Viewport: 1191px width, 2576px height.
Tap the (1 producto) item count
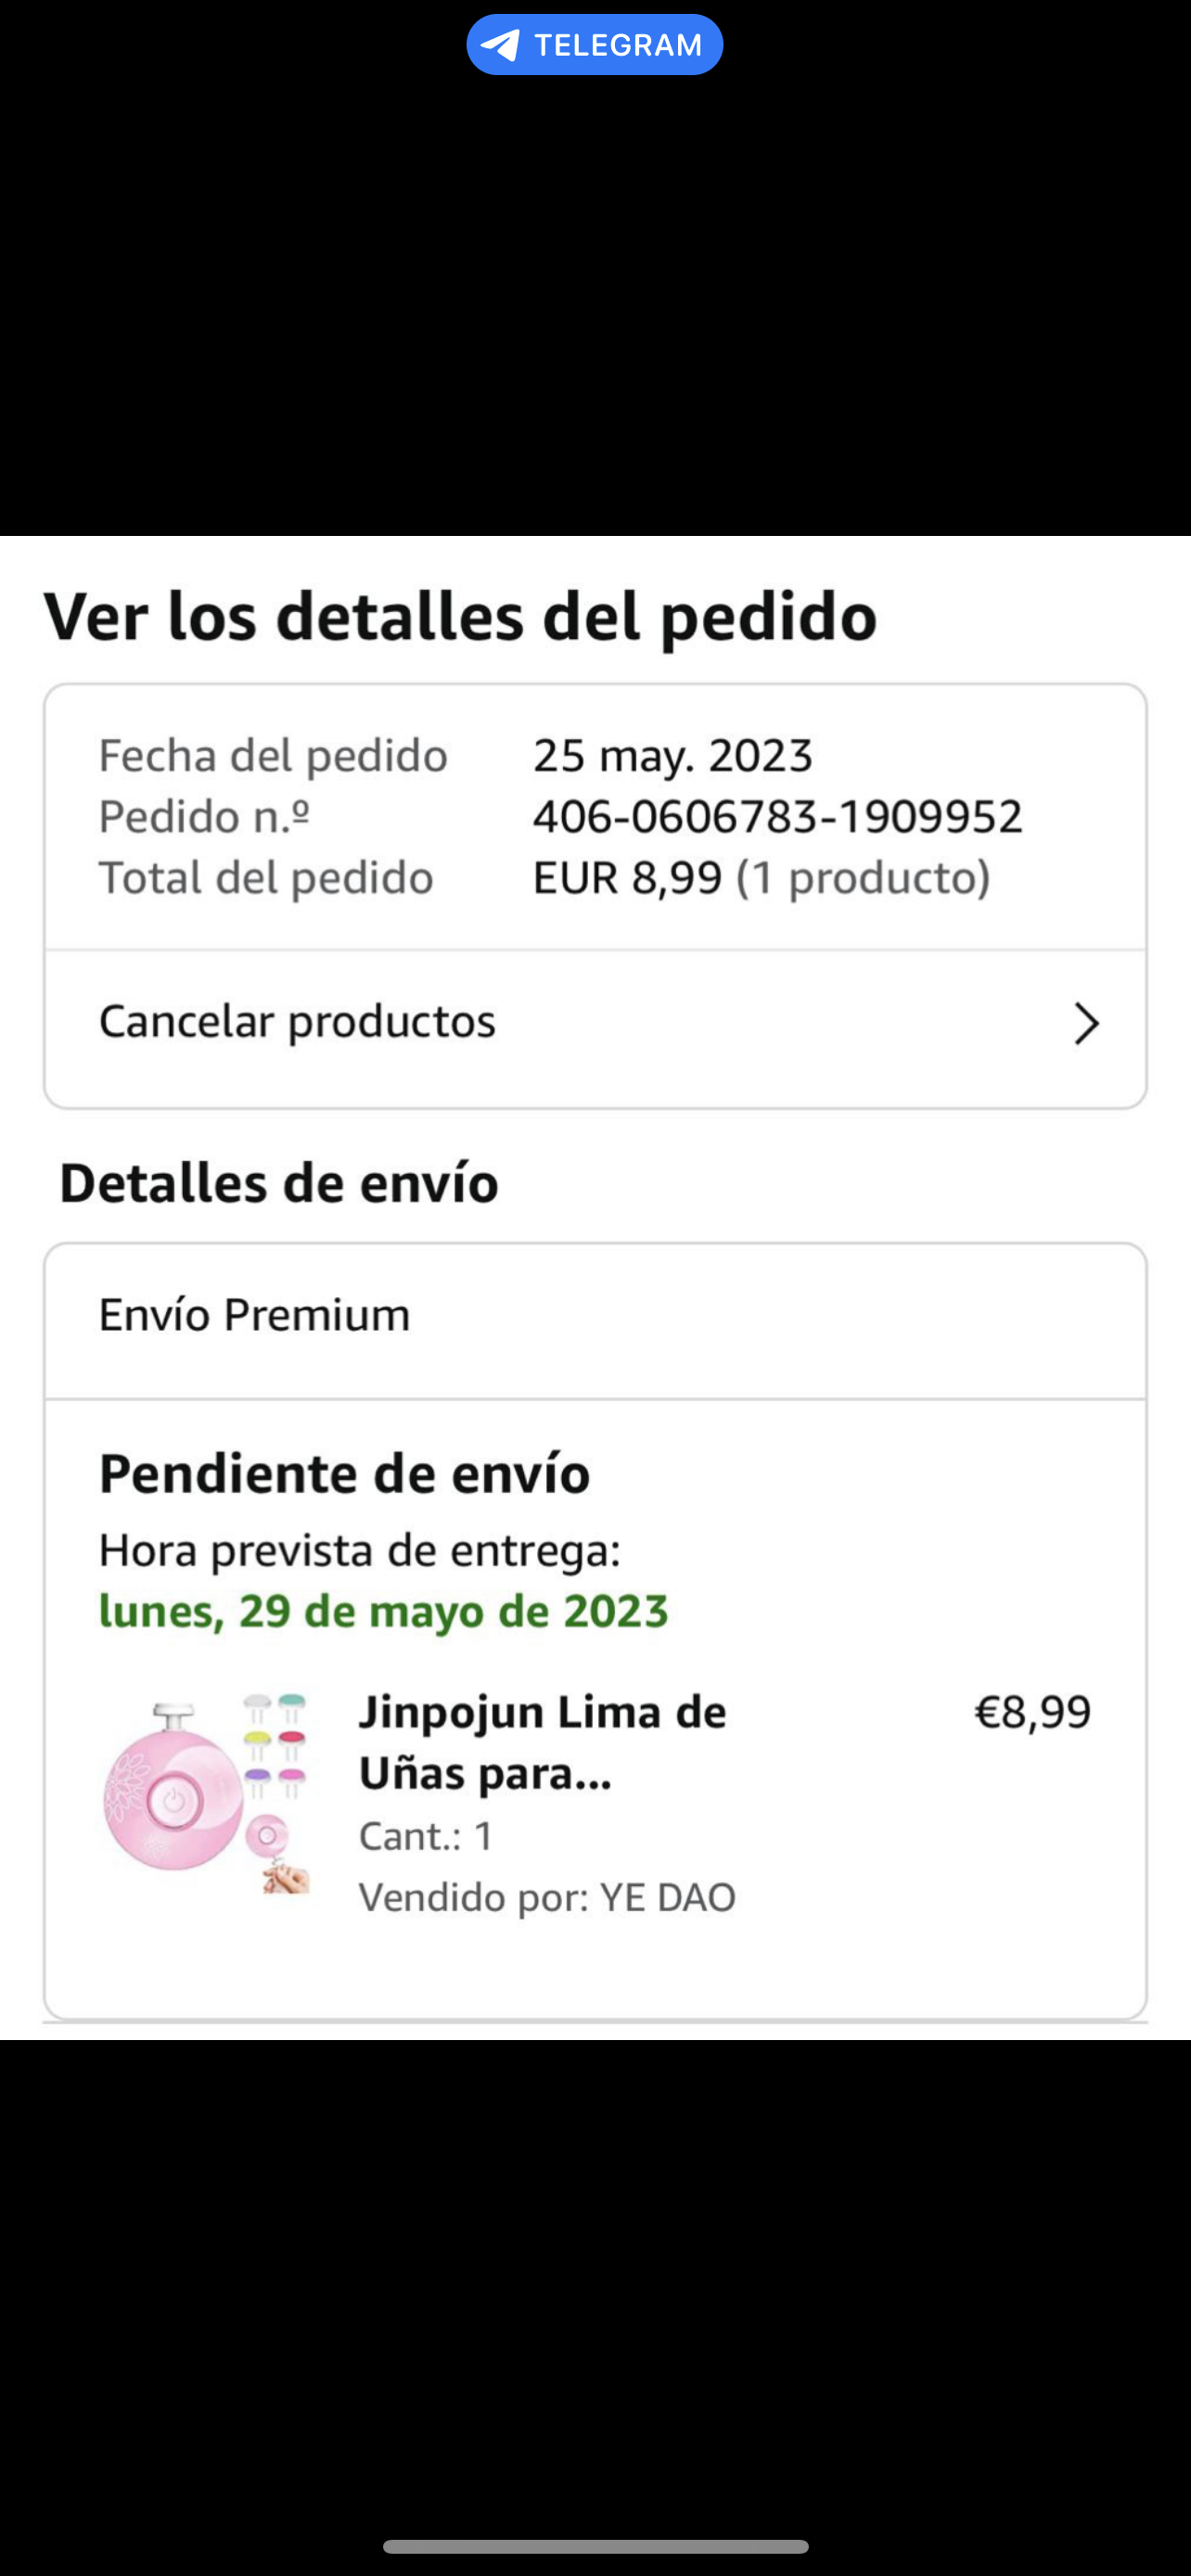[x=863, y=878]
